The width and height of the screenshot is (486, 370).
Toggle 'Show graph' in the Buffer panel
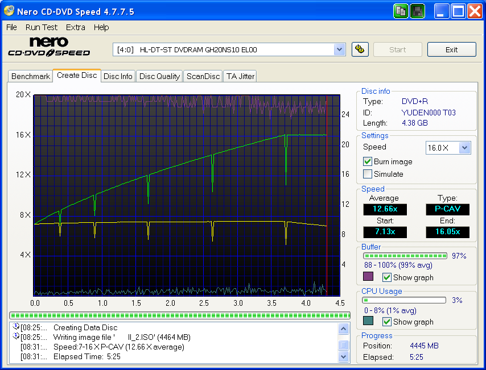tap(386, 277)
